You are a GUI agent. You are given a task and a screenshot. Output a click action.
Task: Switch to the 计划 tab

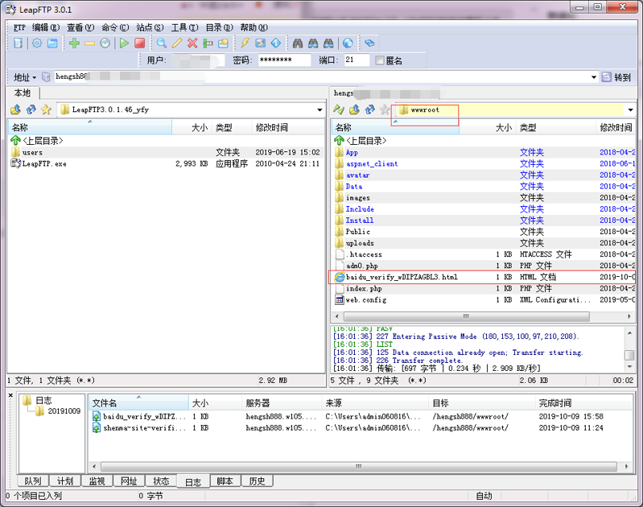pyautogui.click(x=65, y=480)
